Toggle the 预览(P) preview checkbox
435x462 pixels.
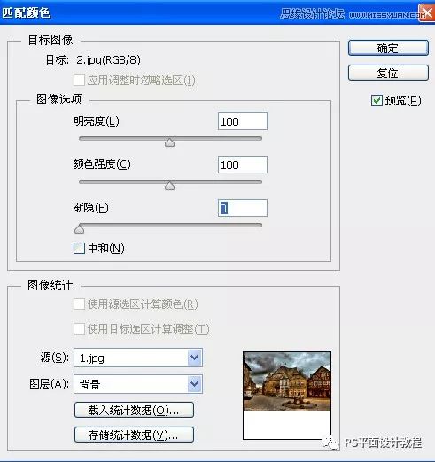377,101
